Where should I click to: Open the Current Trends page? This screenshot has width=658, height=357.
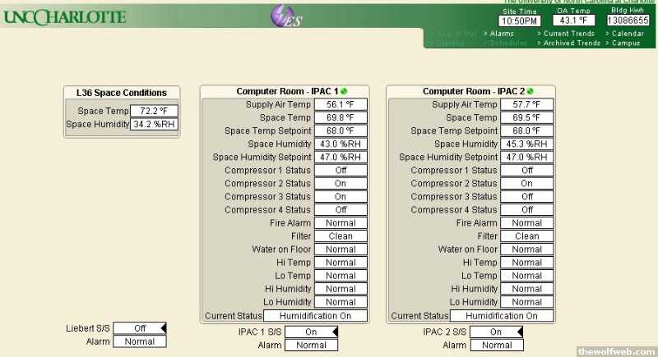(568, 34)
